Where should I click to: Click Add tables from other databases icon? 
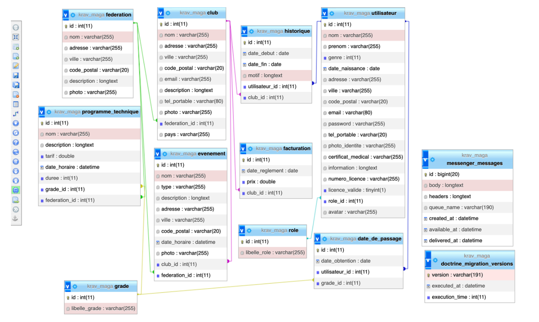(x=16, y=47)
